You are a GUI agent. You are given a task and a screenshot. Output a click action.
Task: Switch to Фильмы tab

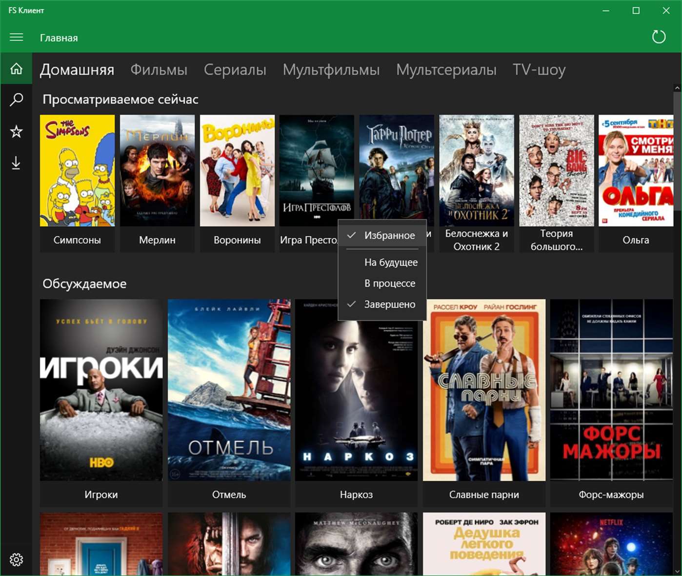pos(159,70)
